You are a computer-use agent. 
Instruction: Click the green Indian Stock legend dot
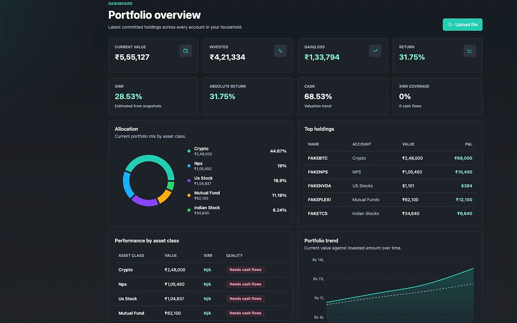pyautogui.click(x=189, y=210)
